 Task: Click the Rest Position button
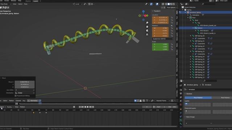[x=225, y=97]
